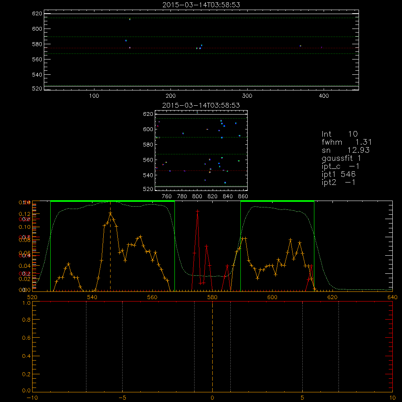Click the middle plot's 2015-03-14T03:58:53 title
The height and width of the screenshot is (402, 402).
pos(201,105)
